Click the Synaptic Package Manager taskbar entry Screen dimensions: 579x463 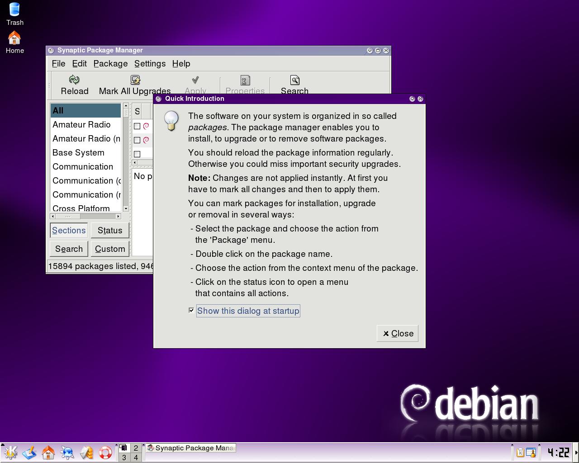tap(190, 448)
